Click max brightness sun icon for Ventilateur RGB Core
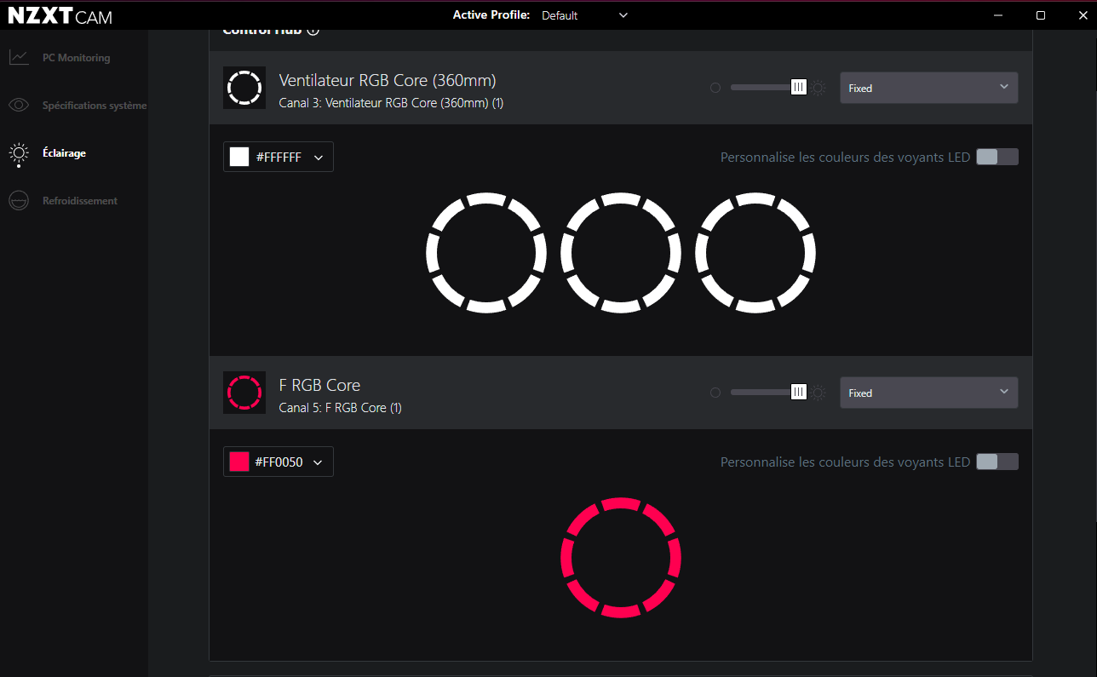The height and width of the screenshot is (677, 1097). coord(818,88)
